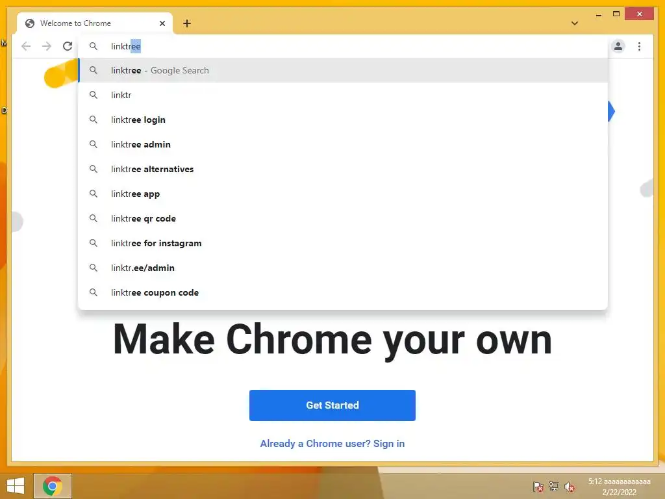Choose 'linktree - Google Search' suggestion
The image size is (665, 499).
point(343,70)
